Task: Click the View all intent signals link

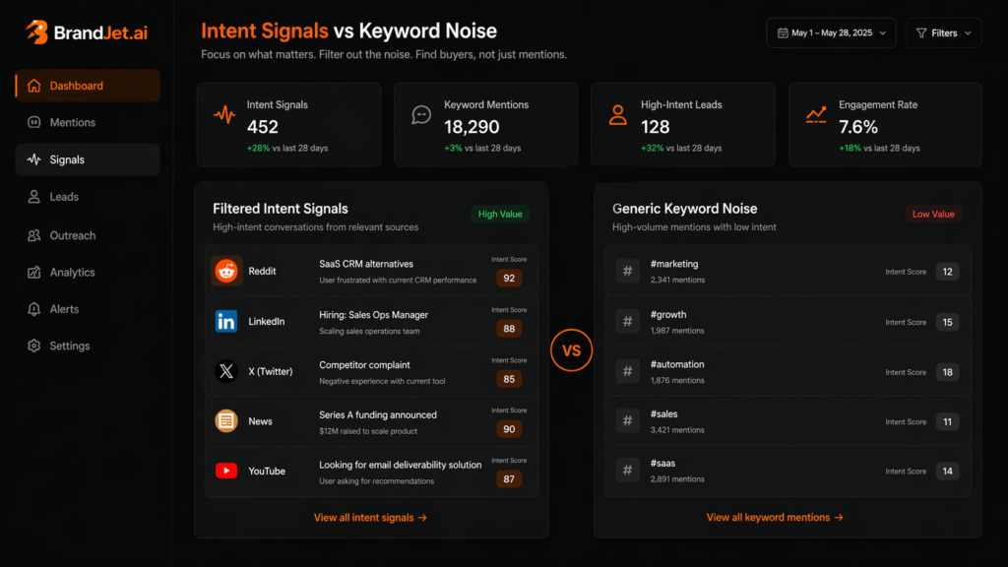Action: tap(370, 518)
